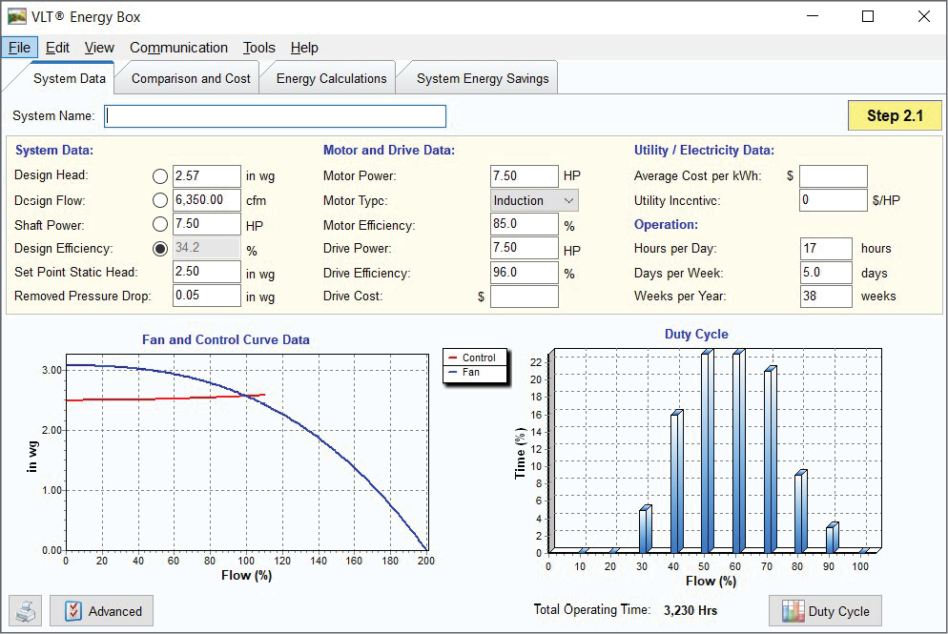This screenshot has width=948, height=634.
Task: Select the Design Head radio button
Action: click(160, 176)
